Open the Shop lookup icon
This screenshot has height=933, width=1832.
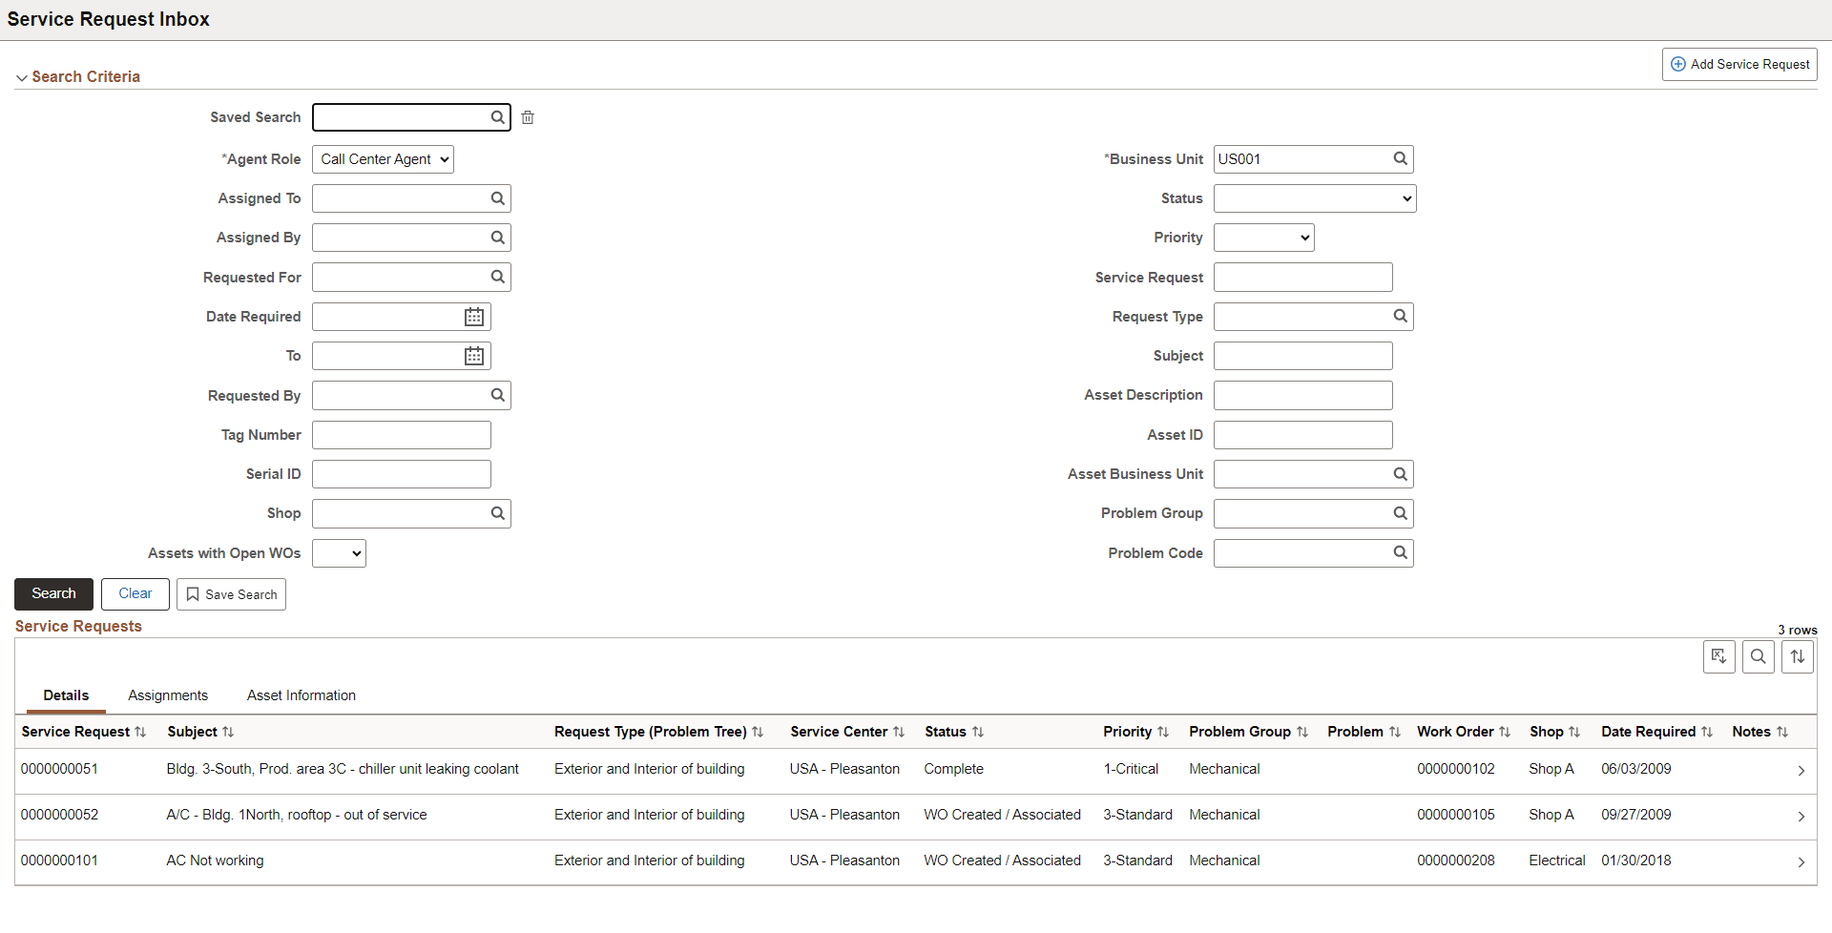tap(497, 513)
